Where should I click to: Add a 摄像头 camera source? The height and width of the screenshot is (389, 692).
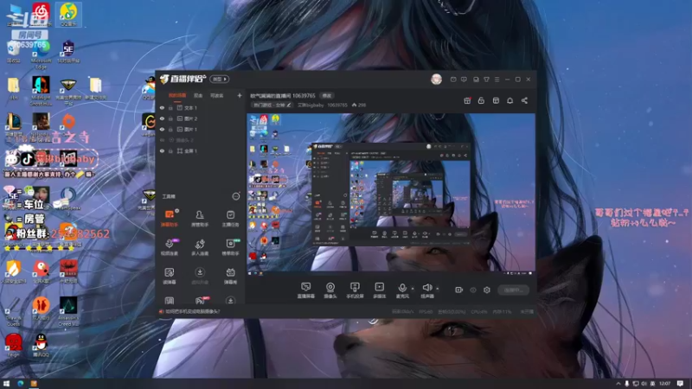[330, 290]
